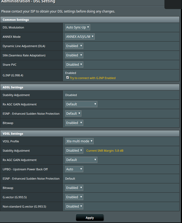Open the Bitswap dropdown in ADSL Settings
182x223 pixels.
(74, 123)
